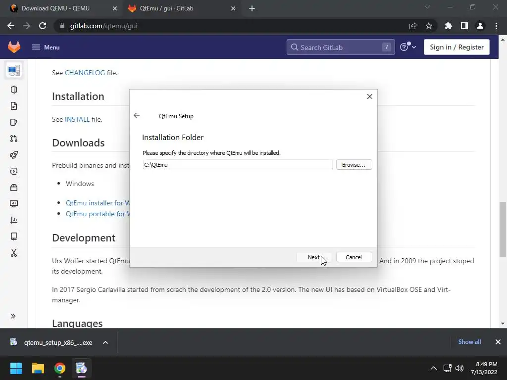This screenshot has height=380, width=507.
Task: Open Repository sidebar icon
Action: pyautogui.click(x=14, y=106)
